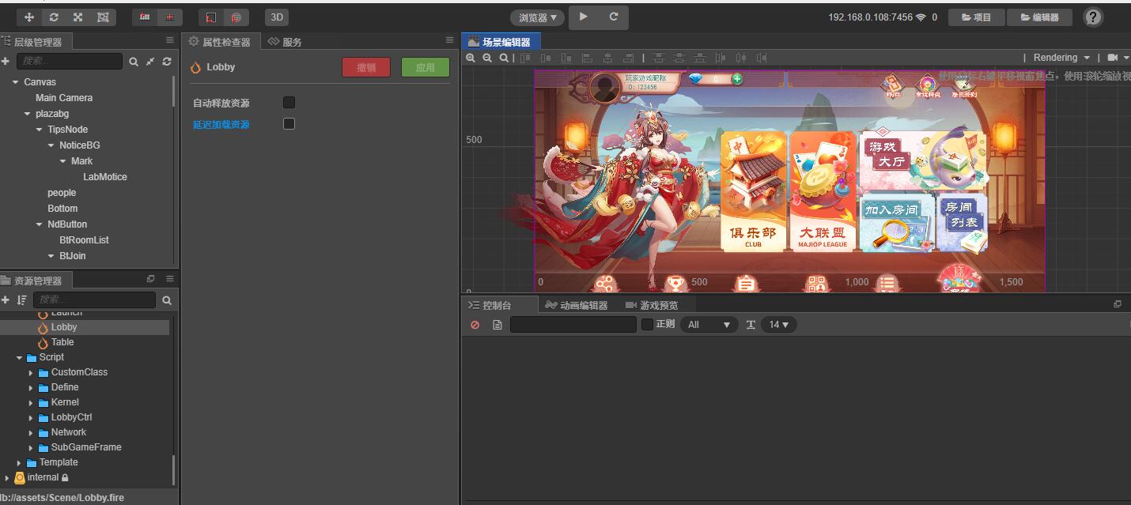Viewport: 1131px width, 505px height.
Task: Select the Rect transform tool
Action: (102, 16)
